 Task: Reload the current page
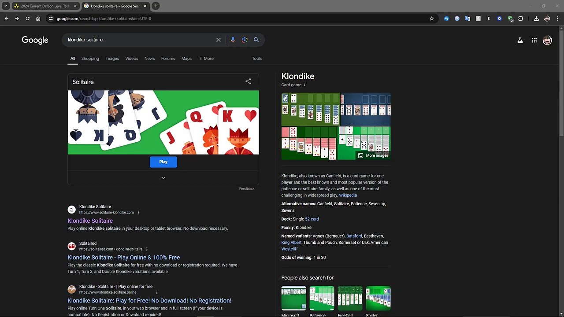click(27, 18)
